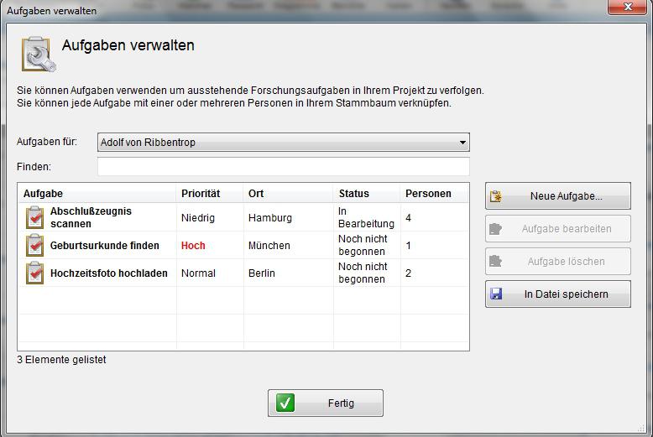The width and height of the screenshot is (653, 437).
Task: Click the clipboard wrench icon beside the header
Action: tap(39, 55)
